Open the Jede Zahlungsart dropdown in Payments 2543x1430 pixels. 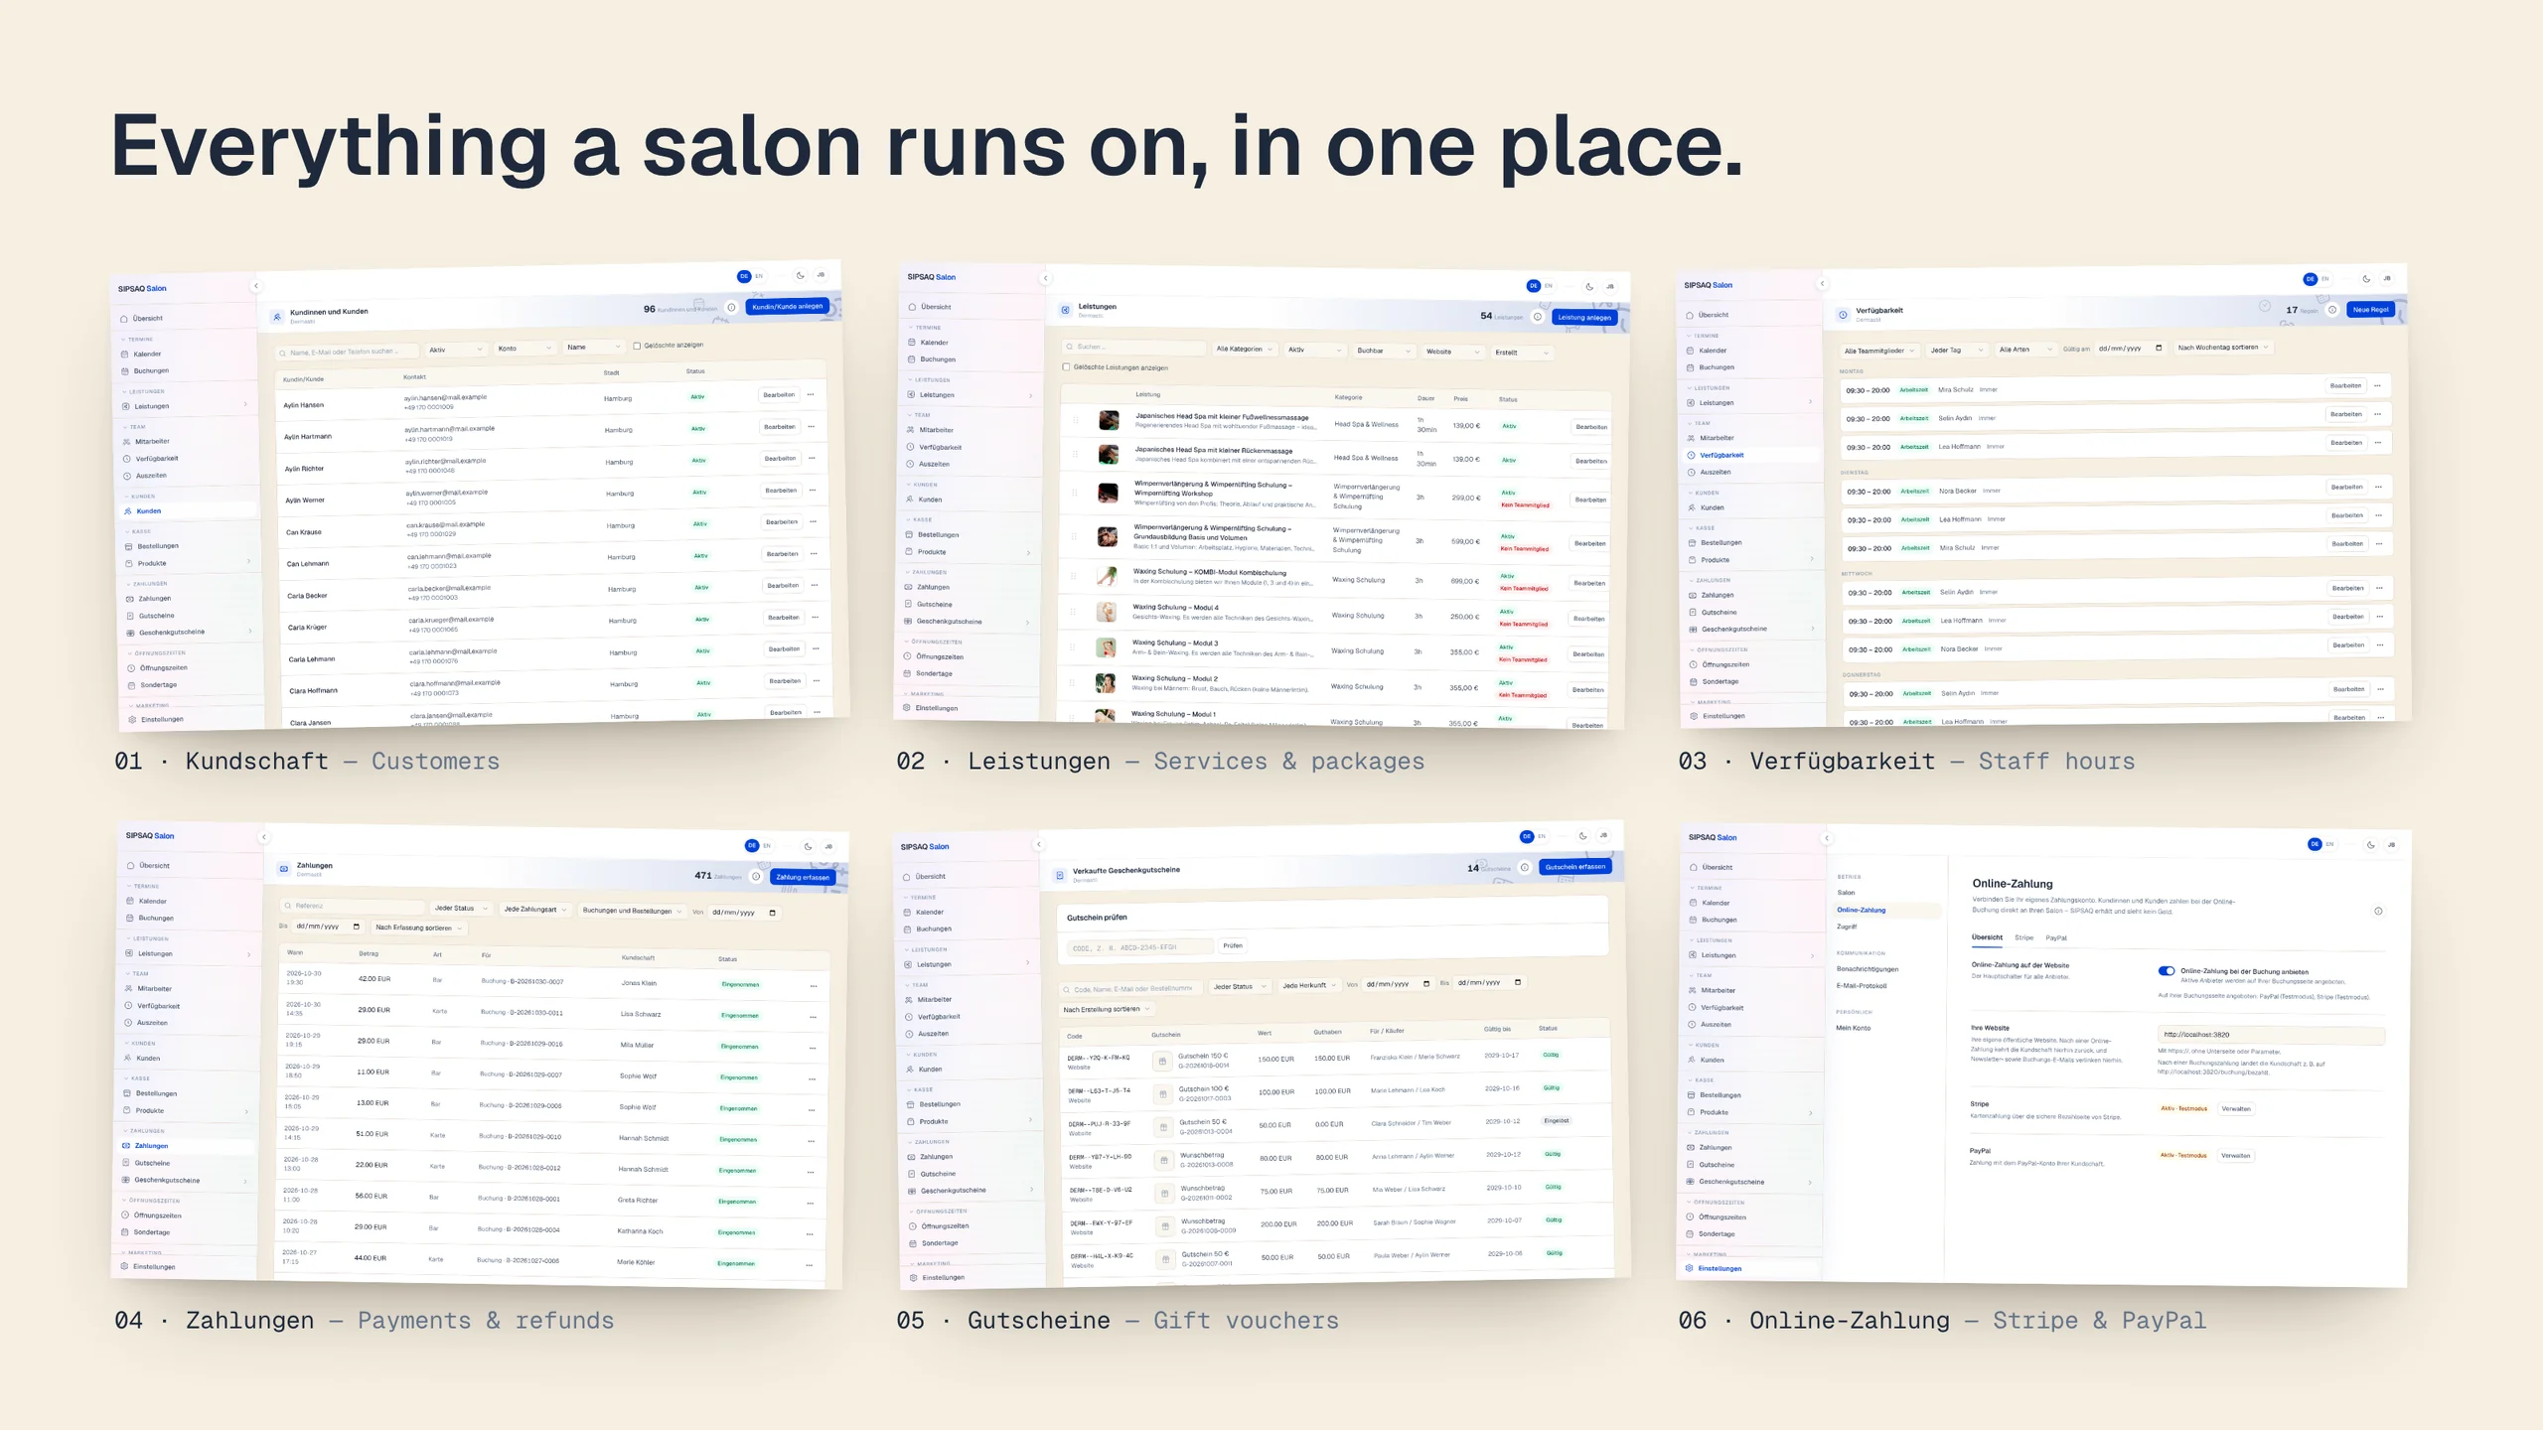pos(534,909)
